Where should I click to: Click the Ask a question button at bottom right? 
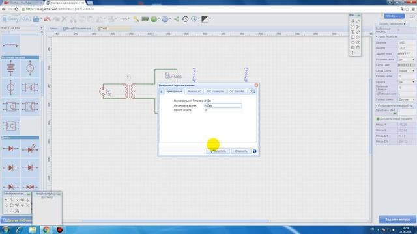pos(397,220)
